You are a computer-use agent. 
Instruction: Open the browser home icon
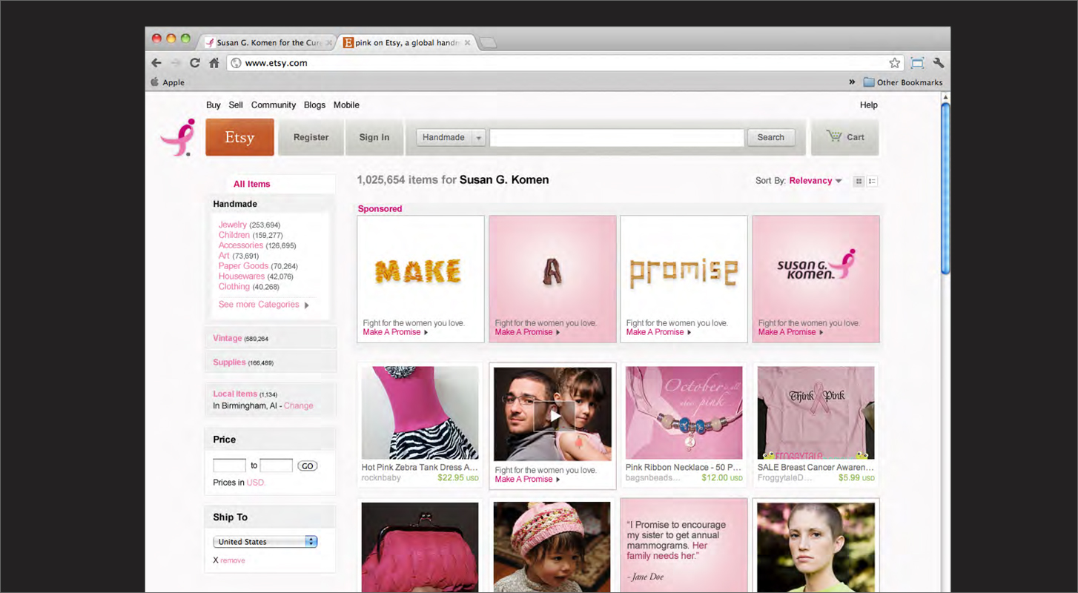214,63
